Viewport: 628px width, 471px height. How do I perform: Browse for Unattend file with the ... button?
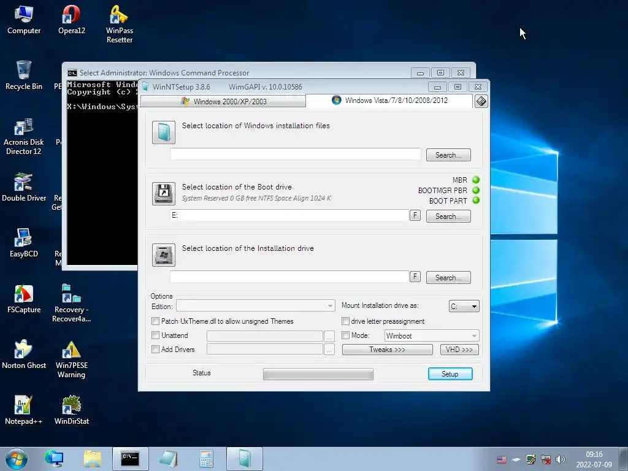(x=329, y=336)
